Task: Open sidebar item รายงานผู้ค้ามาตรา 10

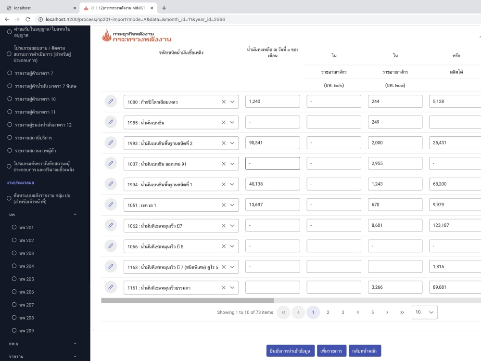Action: coord(35,99)
